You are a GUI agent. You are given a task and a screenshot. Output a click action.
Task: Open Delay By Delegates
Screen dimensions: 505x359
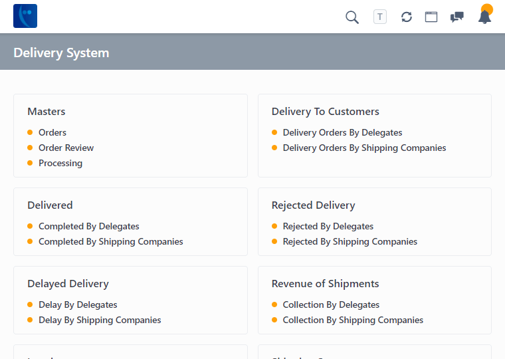(x=78, y=304)
